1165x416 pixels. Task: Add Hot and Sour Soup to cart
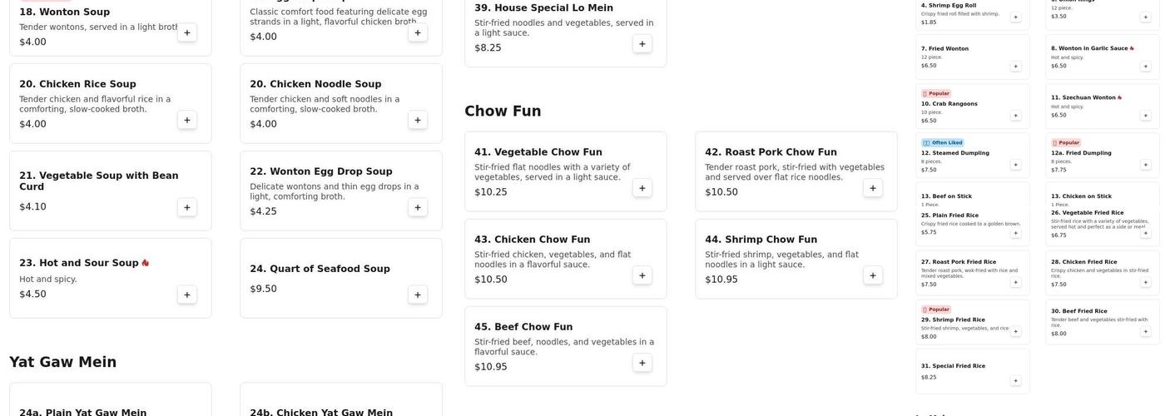pos(187,295)
